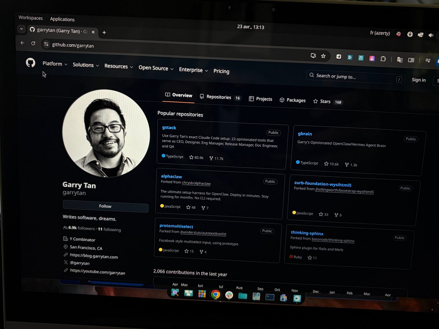This screenshot has height=329, width=439.
Task: Open the Stars tab
Action: [x=325, y=102]
